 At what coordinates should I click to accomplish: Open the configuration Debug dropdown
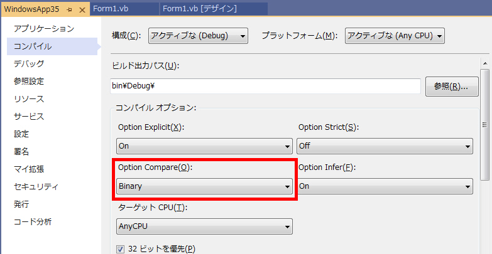(198, 36)
